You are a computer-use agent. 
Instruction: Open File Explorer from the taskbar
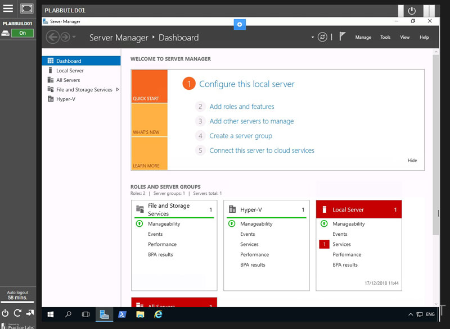pos(140,314)
